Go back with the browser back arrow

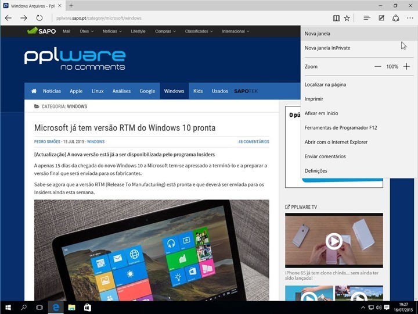coord(8,18)
